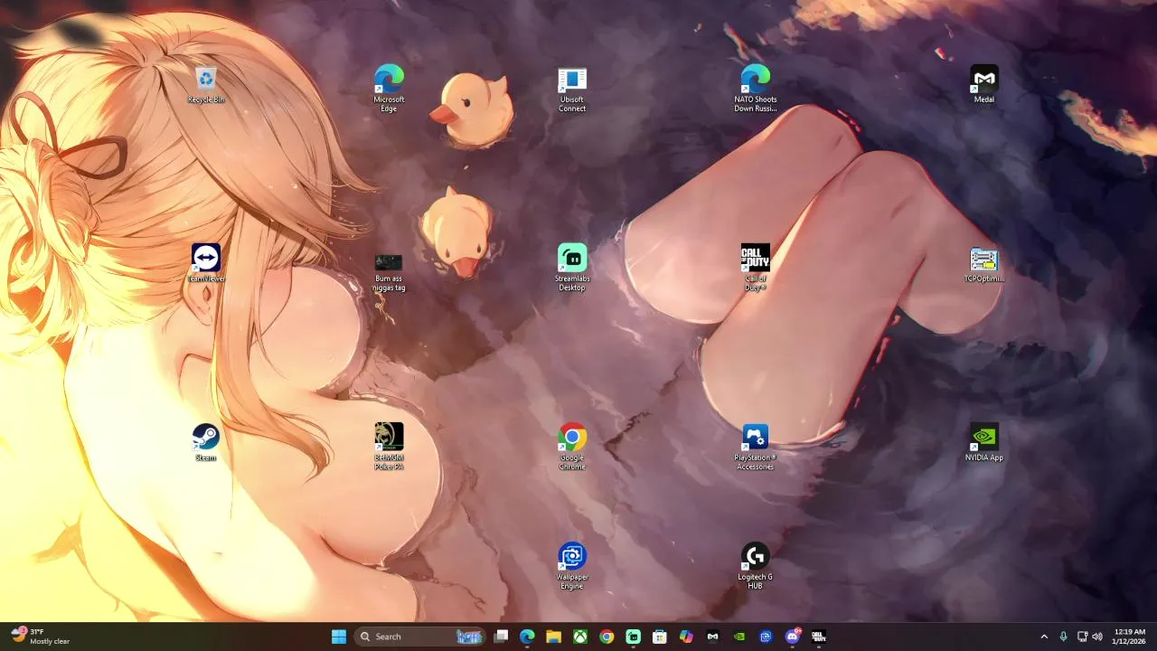Open the Recycle Bin desktop icon
The height and width of the screenshot is (651, 1157).
(x=206, y=85)
